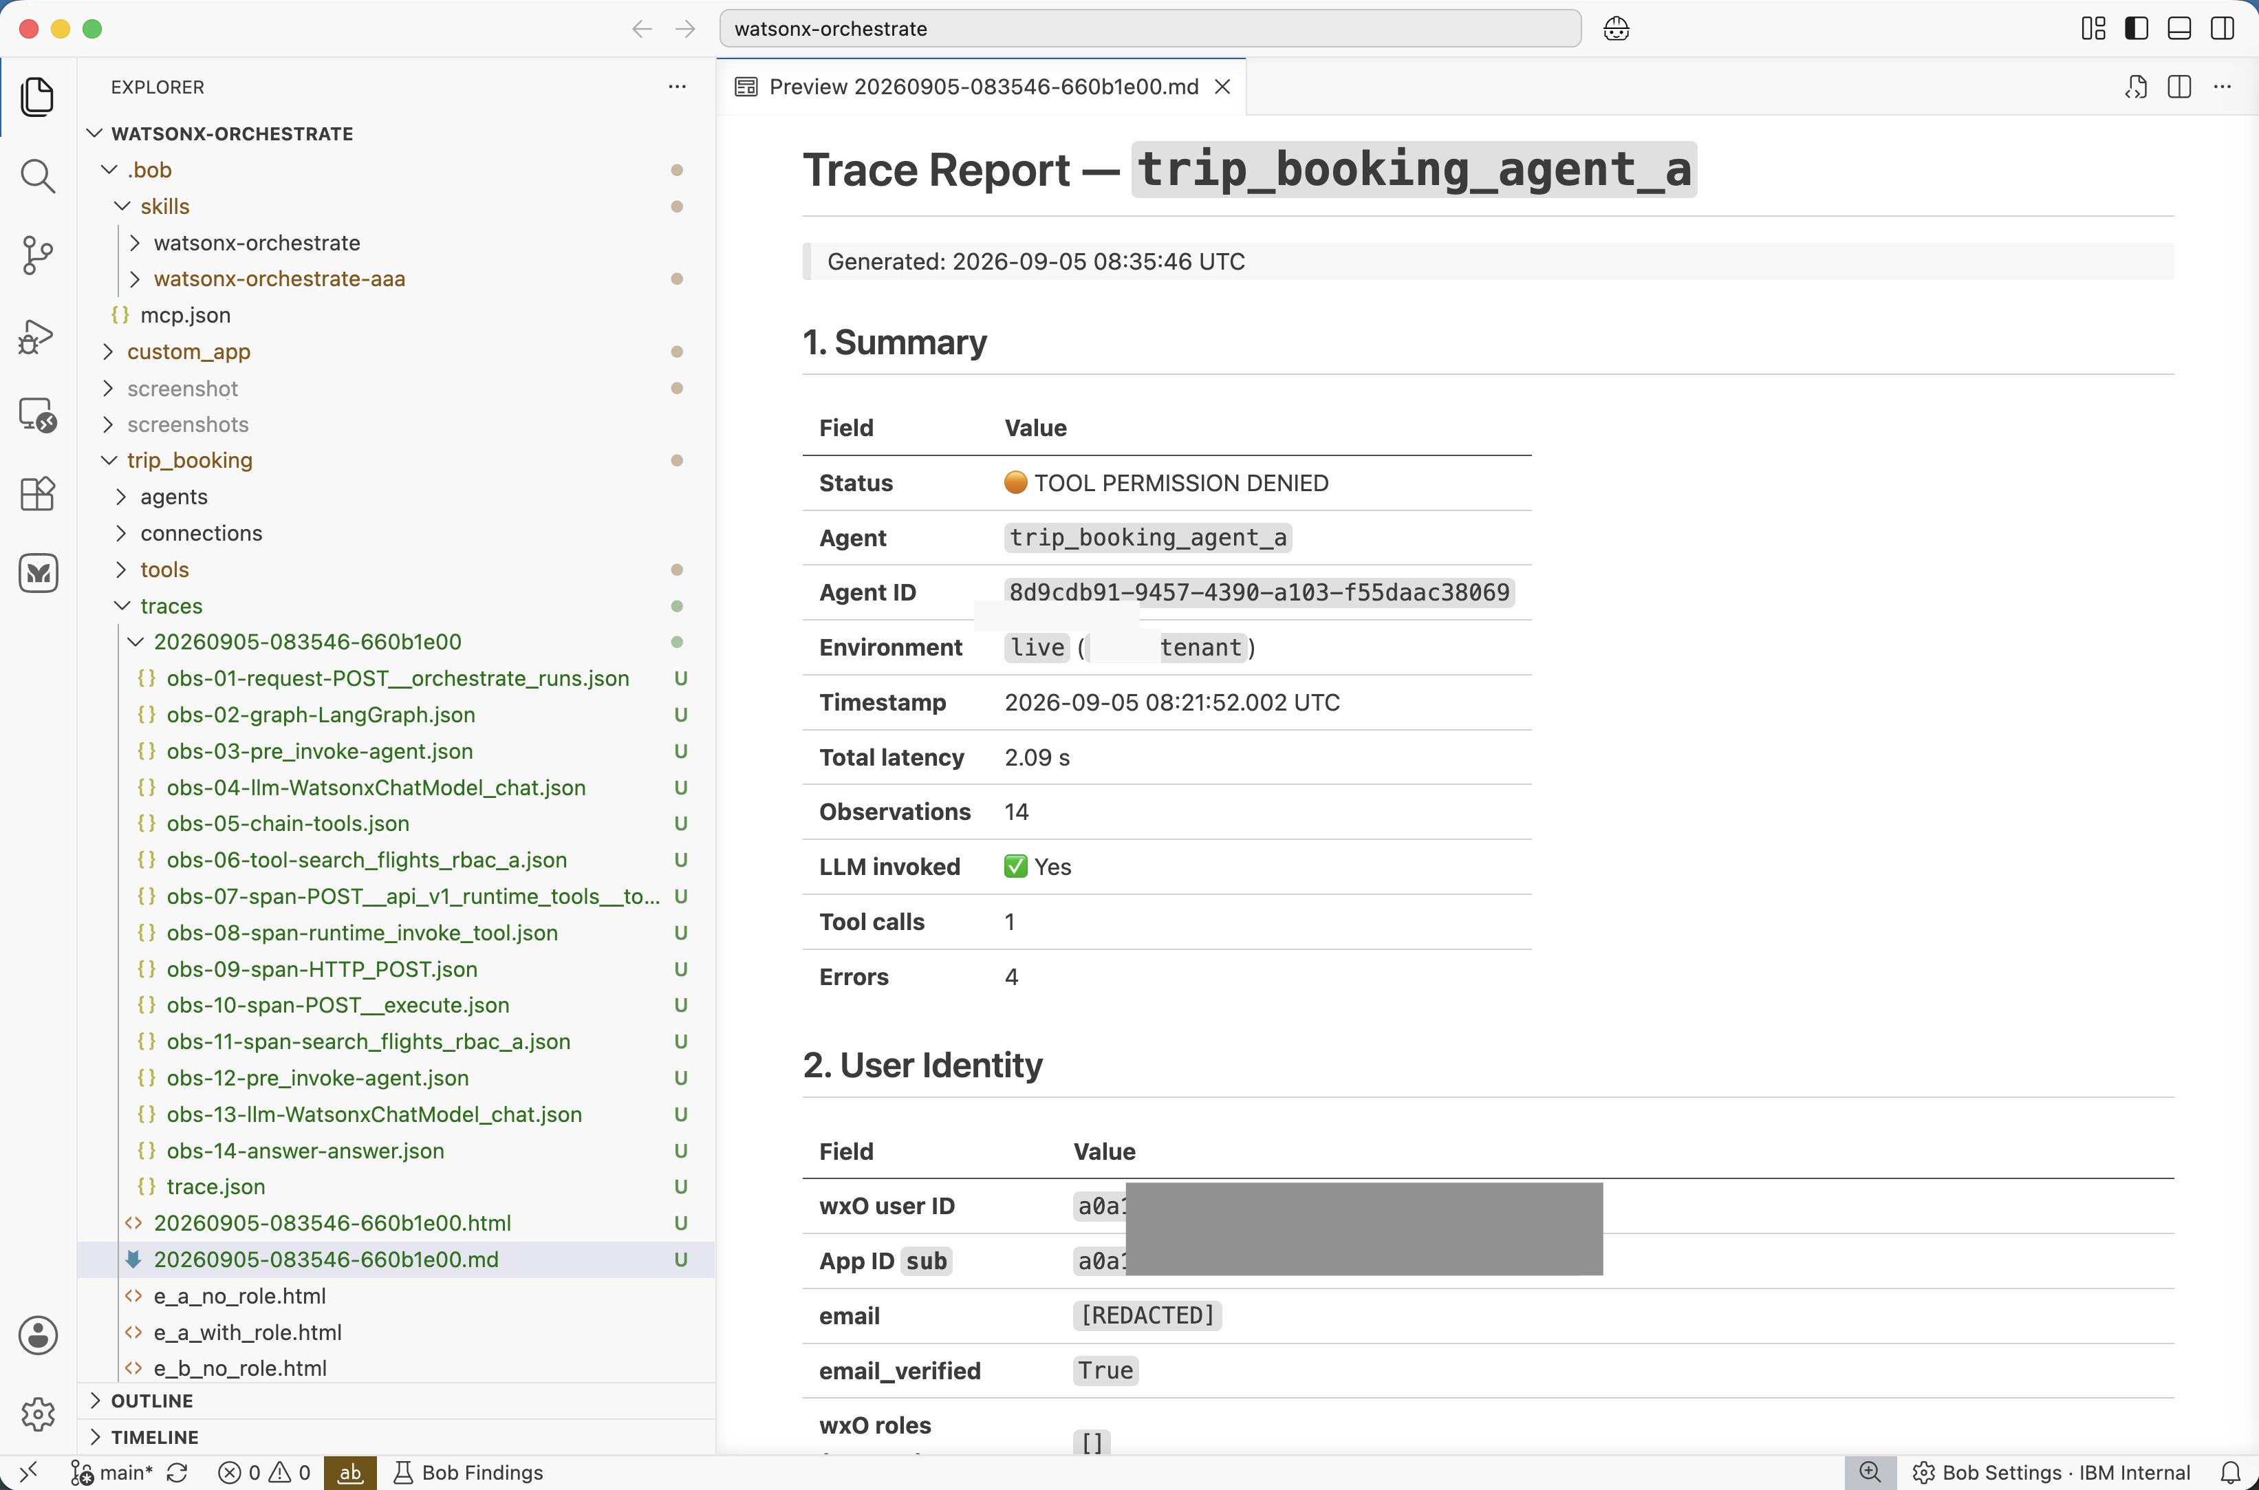Click the Agent ID value 8d9cdb91-9457-4390-a103-f55daac38069

(1259, 592)
